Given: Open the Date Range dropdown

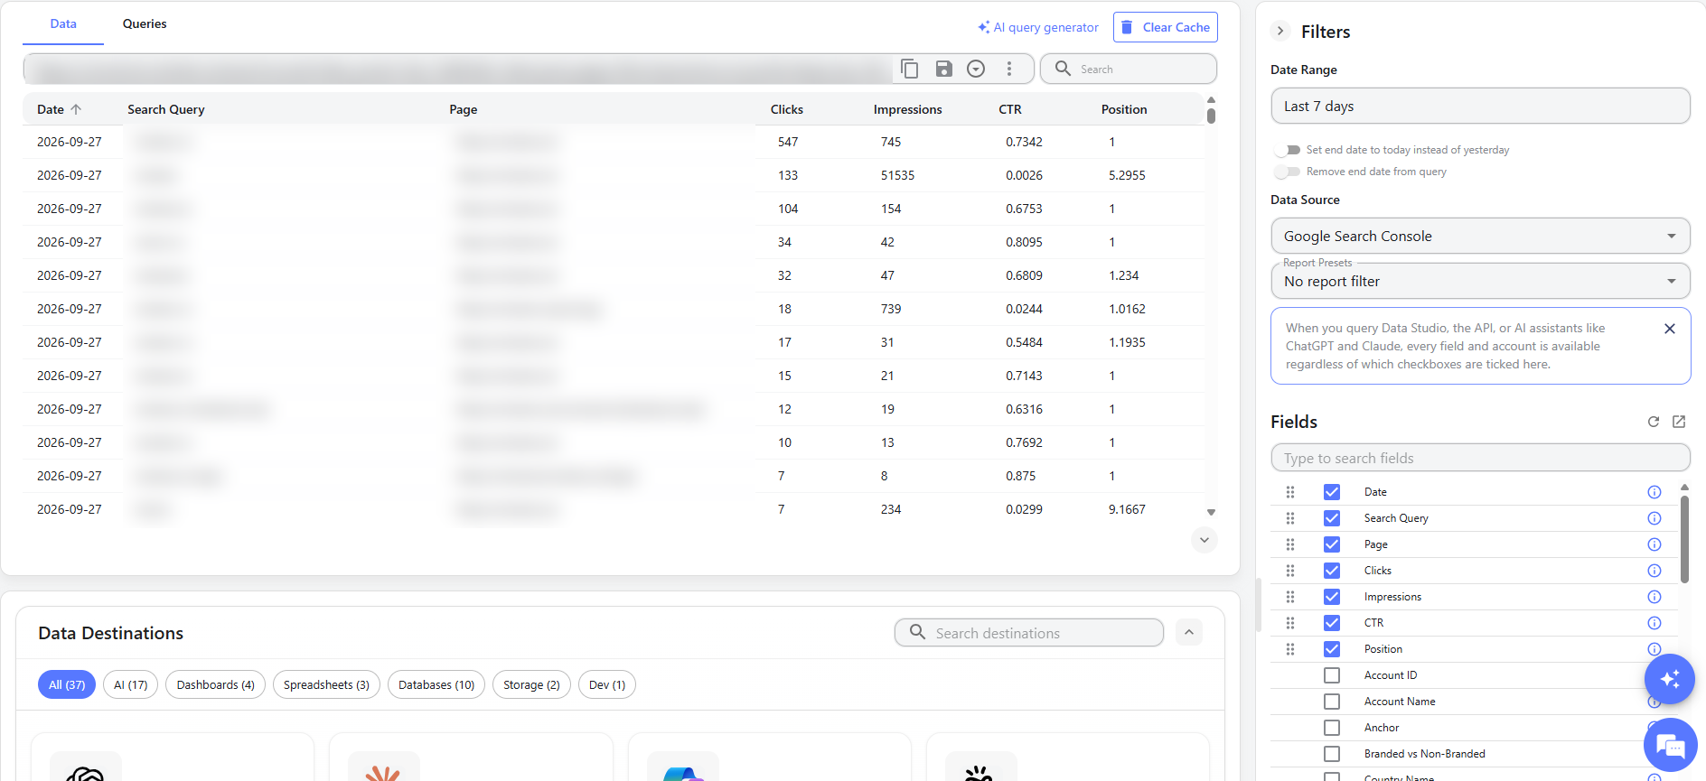Looking at the screenshot, I should point(1480,106).
